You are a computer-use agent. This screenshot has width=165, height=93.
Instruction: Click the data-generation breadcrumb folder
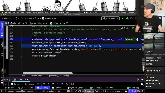coord(26,18)
